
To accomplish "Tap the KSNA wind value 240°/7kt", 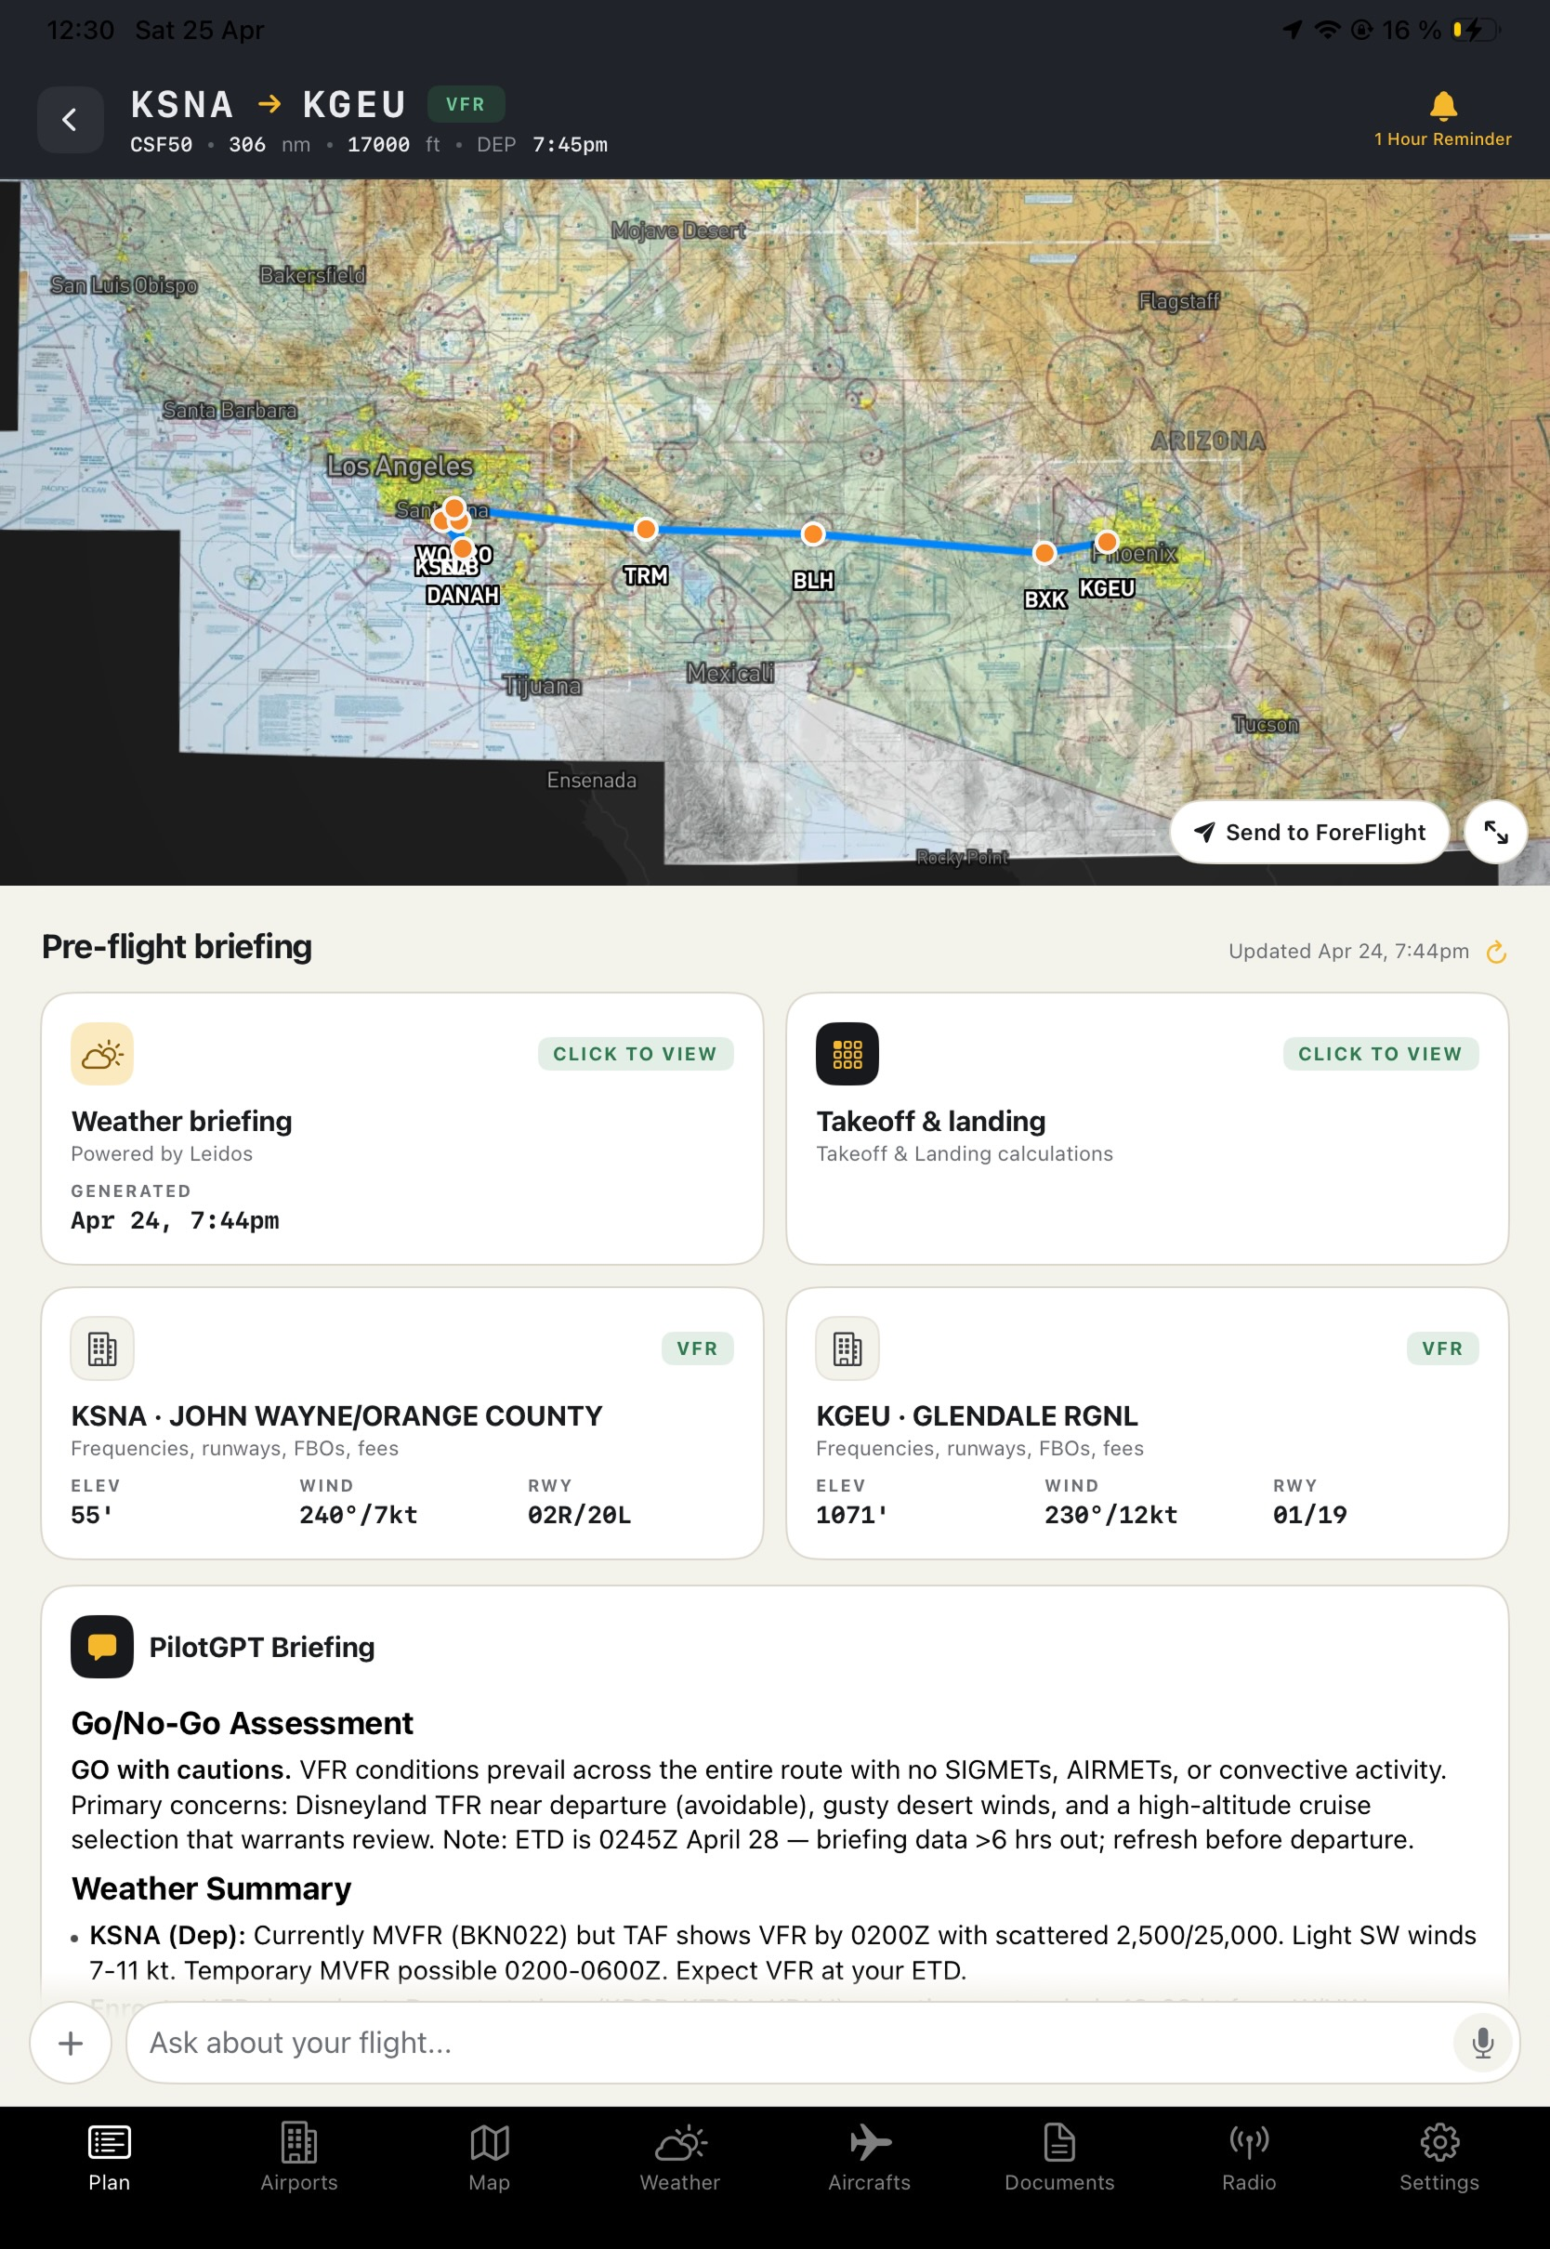I will (x=359, y=1515).
